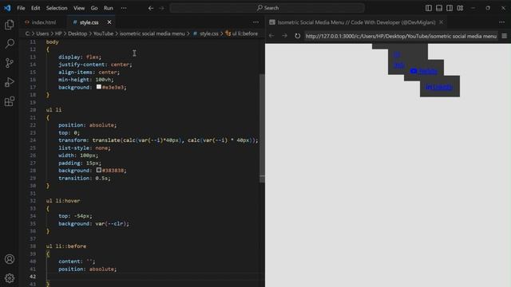Click breadcrumb 'Users'
This screenshot has width=511, height=287.
42,33
